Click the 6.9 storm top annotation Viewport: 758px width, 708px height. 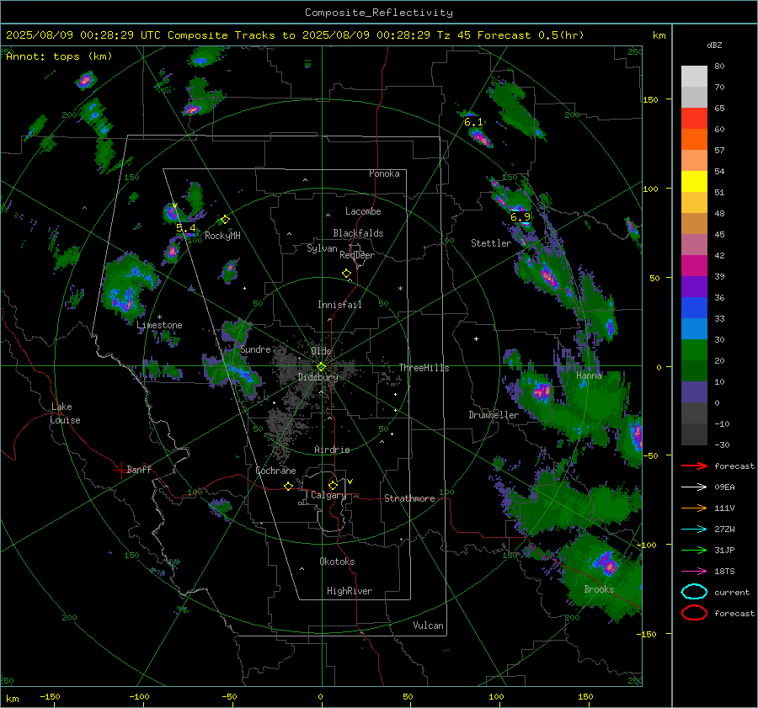point(520,217)
